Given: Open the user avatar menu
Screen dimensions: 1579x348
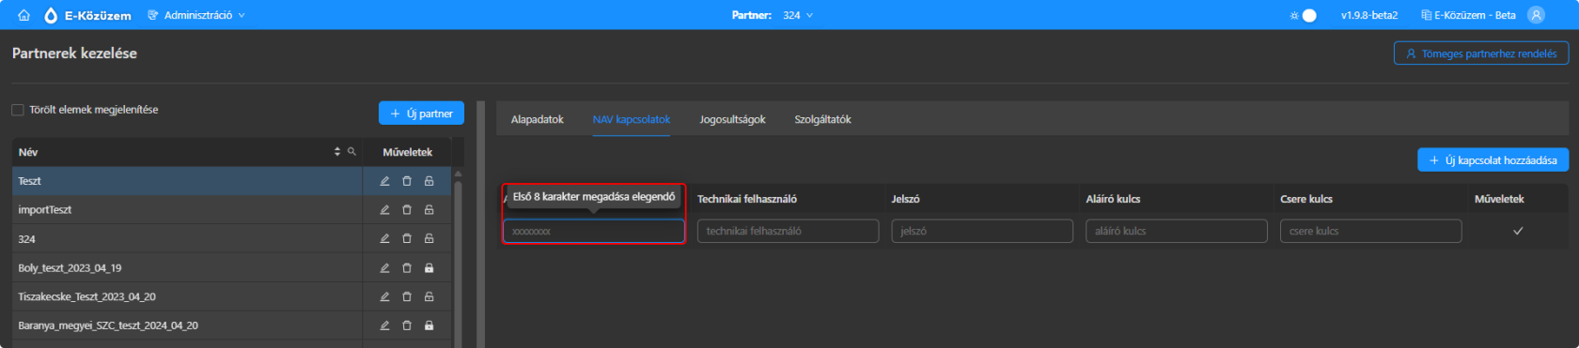Looking at the screenshot, I should click(x=1536, y=15).
